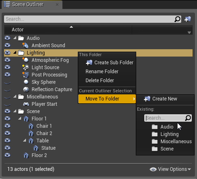
Task: Click Audio folder icon in Existing list
Action: coord(155,127)
